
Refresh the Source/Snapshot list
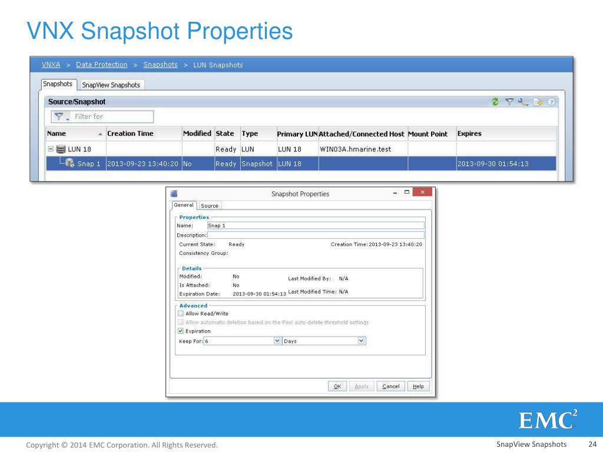point(495,102)
